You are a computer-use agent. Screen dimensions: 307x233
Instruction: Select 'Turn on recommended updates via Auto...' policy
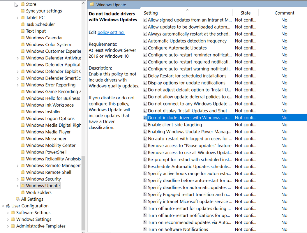(190, 223)
